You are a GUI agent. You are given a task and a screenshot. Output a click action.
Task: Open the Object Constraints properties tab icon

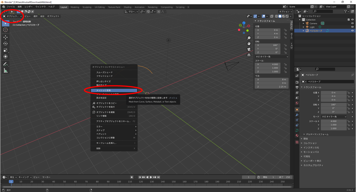pos(297,125)
